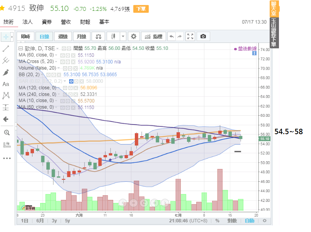311x232 pixels.
Task: Show the hidden SAR indicator via eye icon
Action: pos(71,81)
